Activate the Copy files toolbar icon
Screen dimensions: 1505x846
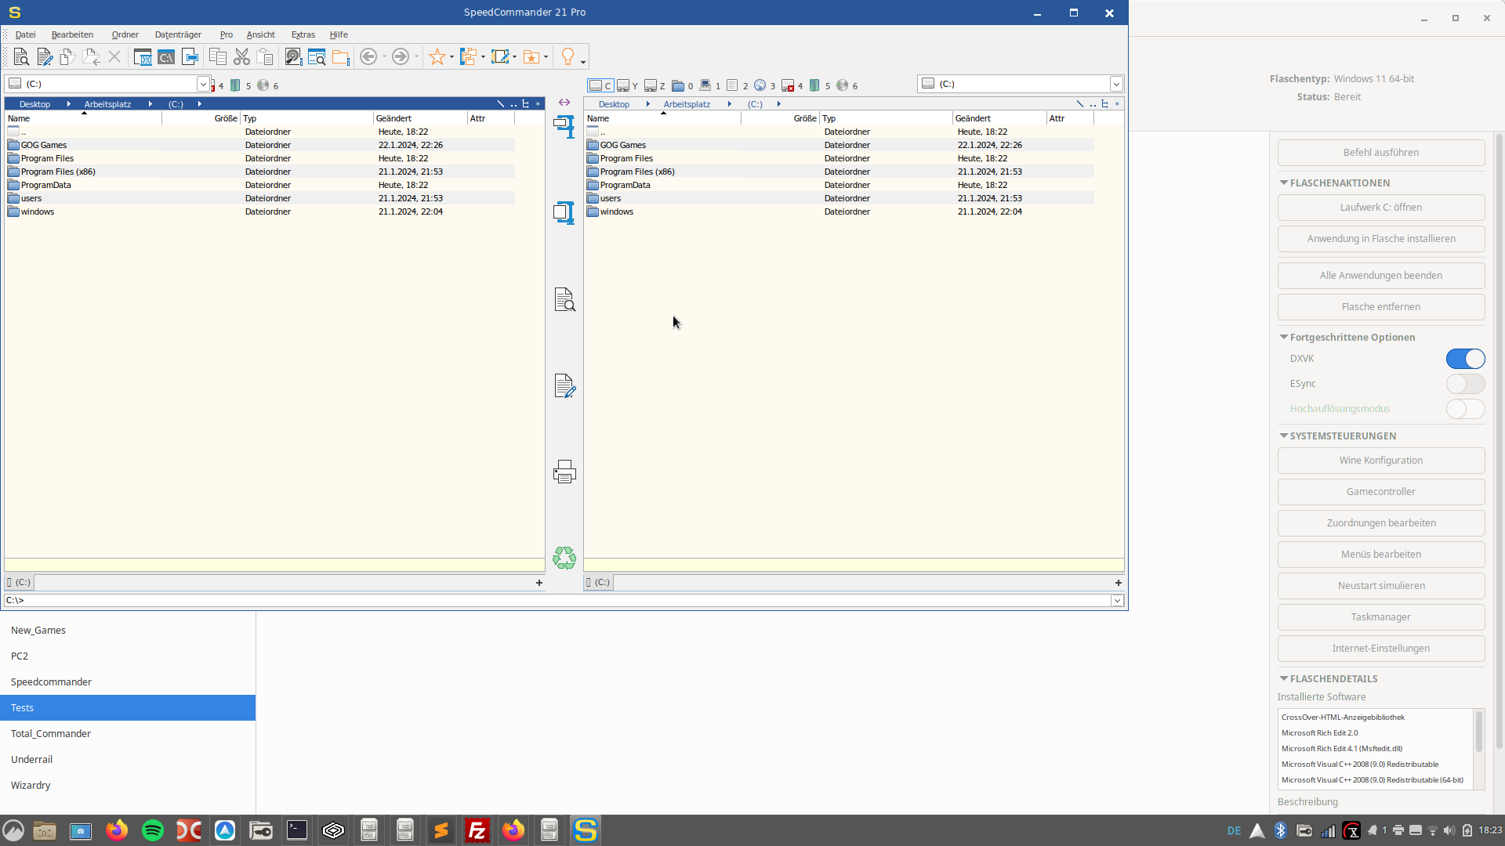217,56
